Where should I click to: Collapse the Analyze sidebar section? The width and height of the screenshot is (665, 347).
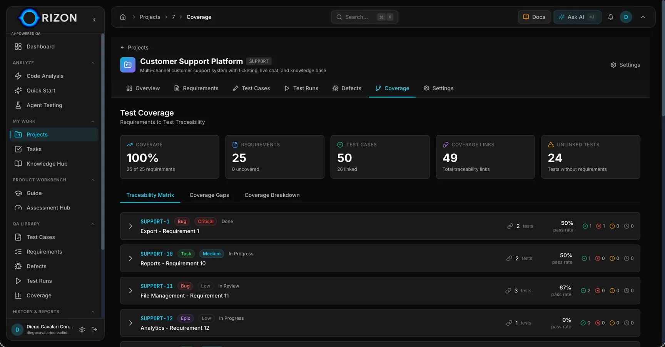(x=93, y=63)
